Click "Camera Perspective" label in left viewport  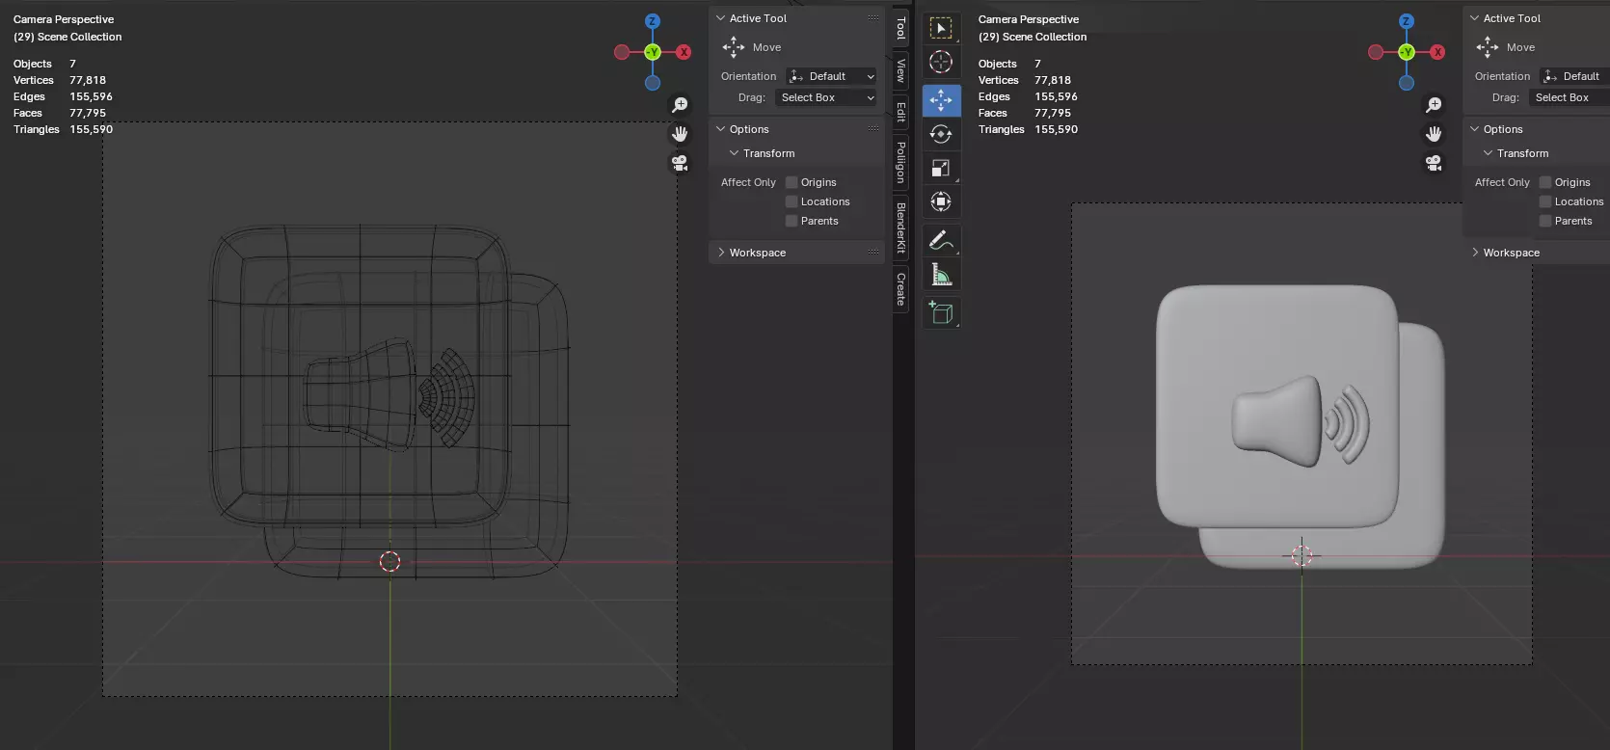point(64,19)
